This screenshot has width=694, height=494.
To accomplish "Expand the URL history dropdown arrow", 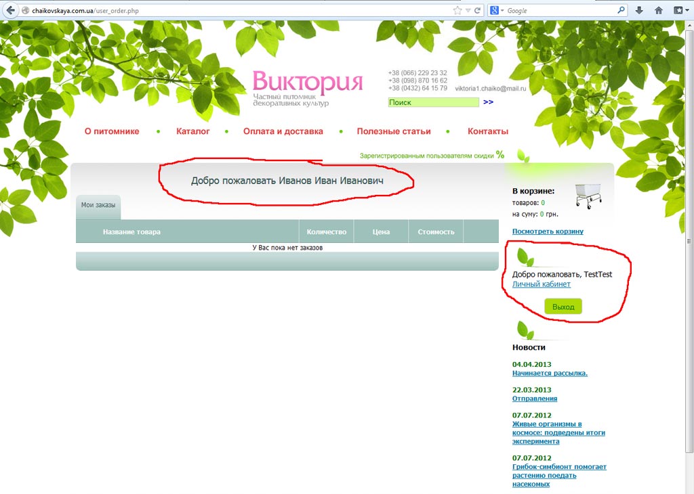I will [468, 11].
